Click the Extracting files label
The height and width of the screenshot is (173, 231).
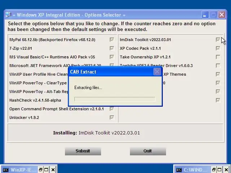88,88
